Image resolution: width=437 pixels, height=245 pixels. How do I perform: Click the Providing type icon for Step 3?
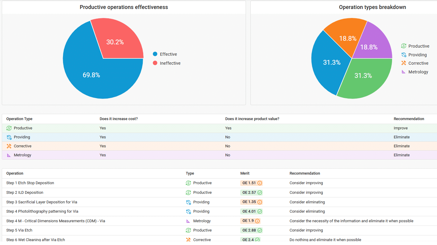tap(188, 202)
